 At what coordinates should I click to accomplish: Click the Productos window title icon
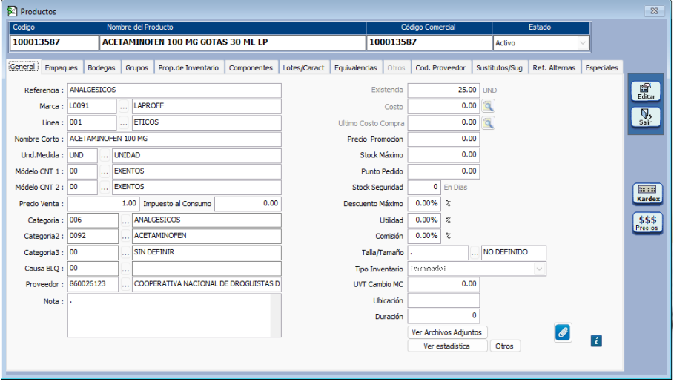click(x=12, y=11)
